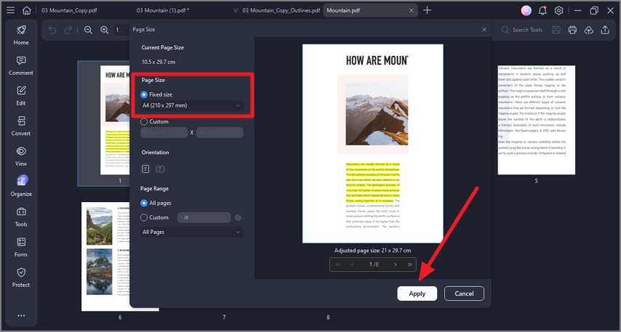
Task: Show page range info tooltip icon
Action: 238,217
